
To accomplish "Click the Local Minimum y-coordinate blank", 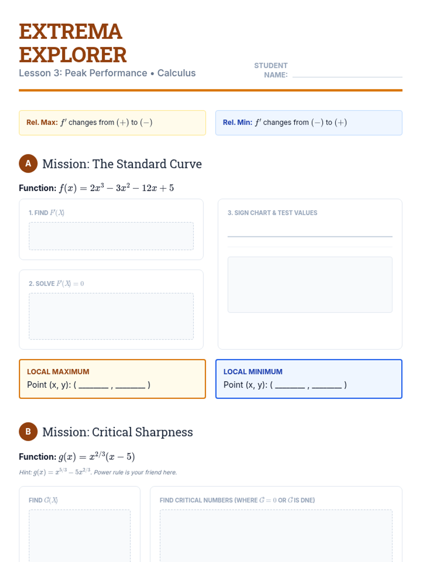I will coord(327,385).
